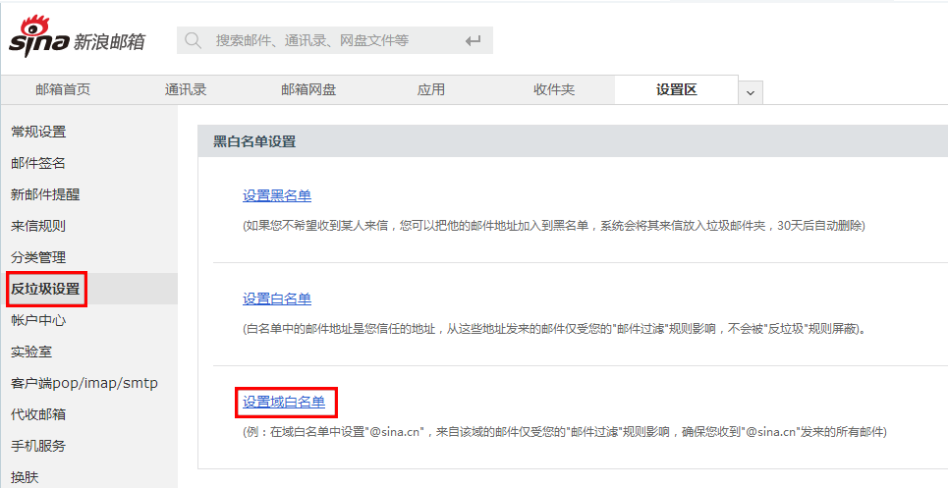Click the magnifier search icon
948x488 pixels.
tap(194, 40)
